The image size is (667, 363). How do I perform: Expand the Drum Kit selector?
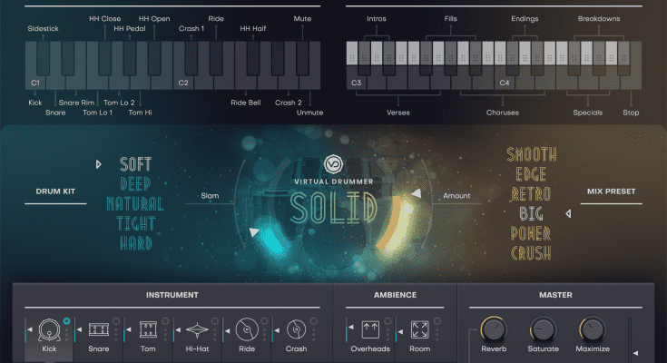pos(98,164)
